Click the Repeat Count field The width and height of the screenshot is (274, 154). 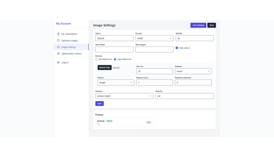click(154, 82)
